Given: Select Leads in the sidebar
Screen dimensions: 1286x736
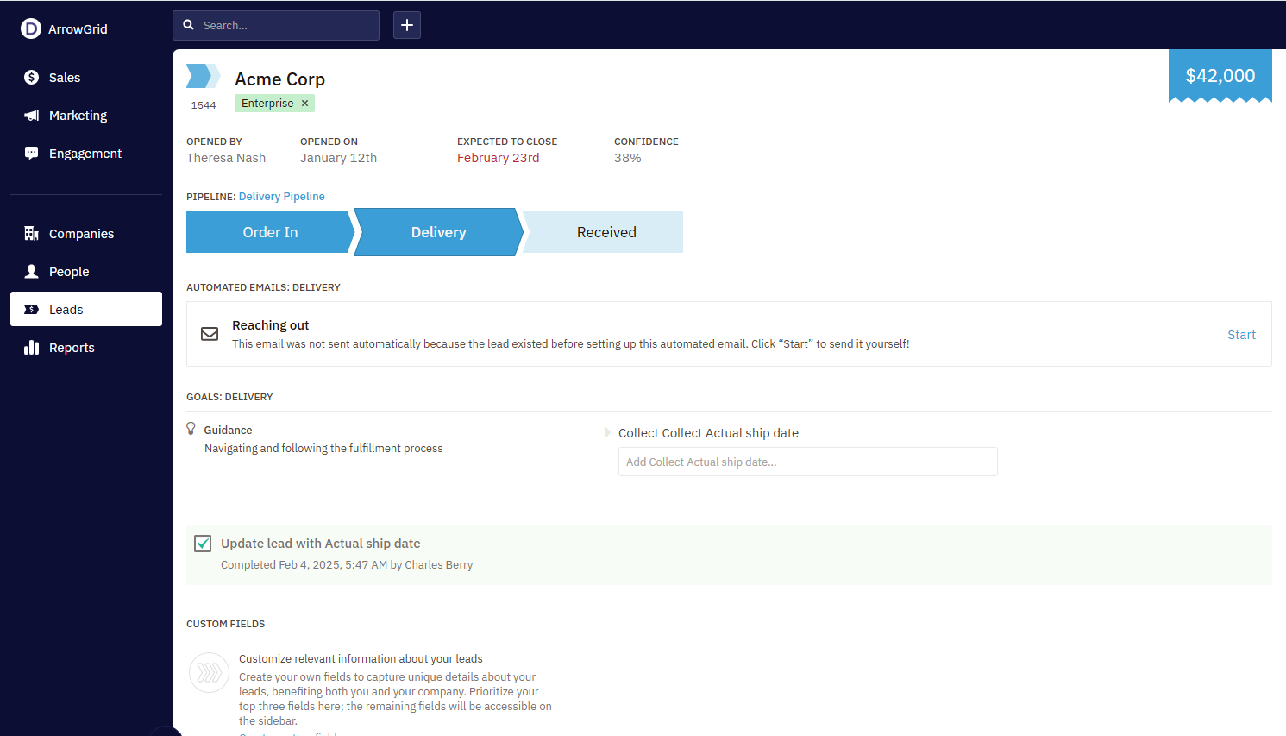Looking at the screenshot, I should click(x=86, y=309).
